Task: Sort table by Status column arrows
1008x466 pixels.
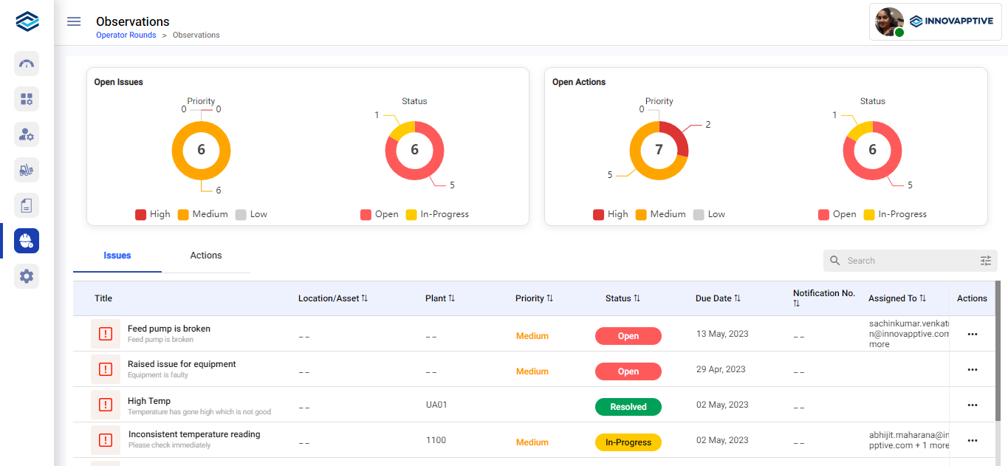Action: pos(637,298)
